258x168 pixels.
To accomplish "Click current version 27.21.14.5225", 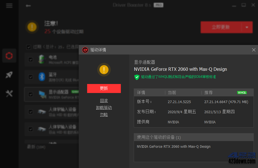I will pos(179,102).
